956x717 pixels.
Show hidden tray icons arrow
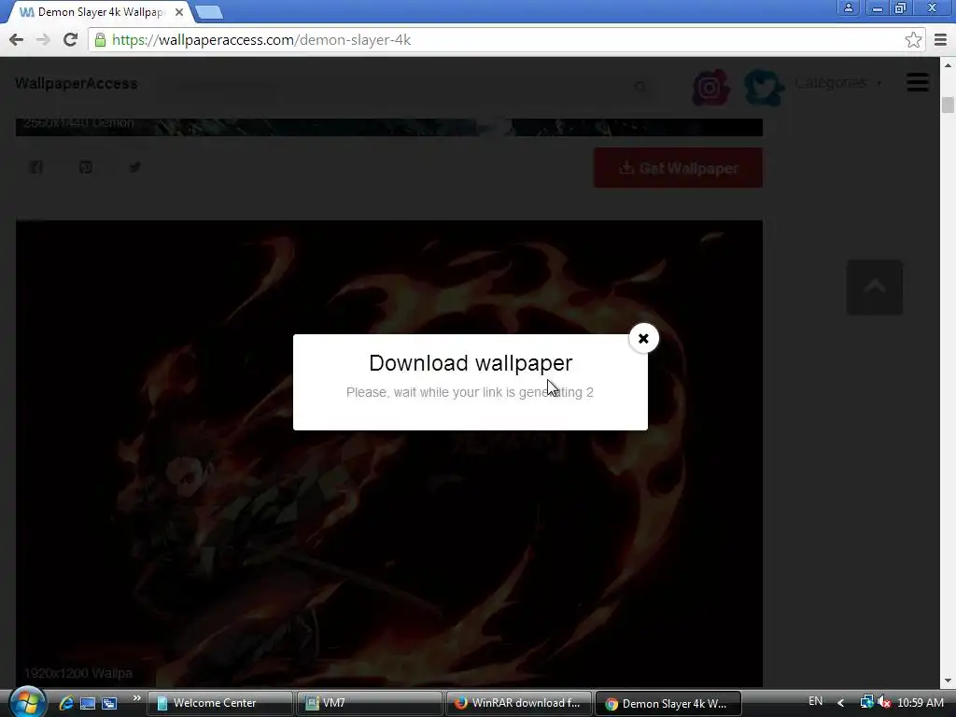point(841,703)
